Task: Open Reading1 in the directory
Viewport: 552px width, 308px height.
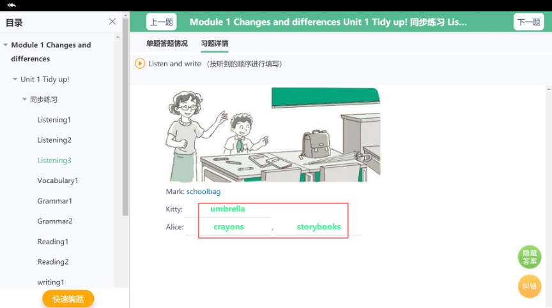Action: pyautogui.click(x=53, y=242)
